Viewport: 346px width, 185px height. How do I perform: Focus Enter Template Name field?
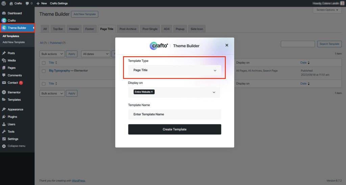[x=175, y=114]
